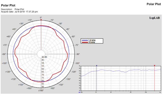Click the red 0° marker triangle on polar plot

[41, 20]
